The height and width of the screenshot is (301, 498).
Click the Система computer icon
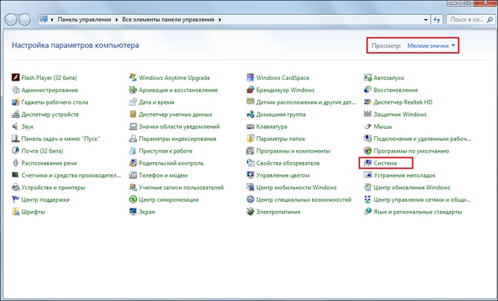(368, 163)
